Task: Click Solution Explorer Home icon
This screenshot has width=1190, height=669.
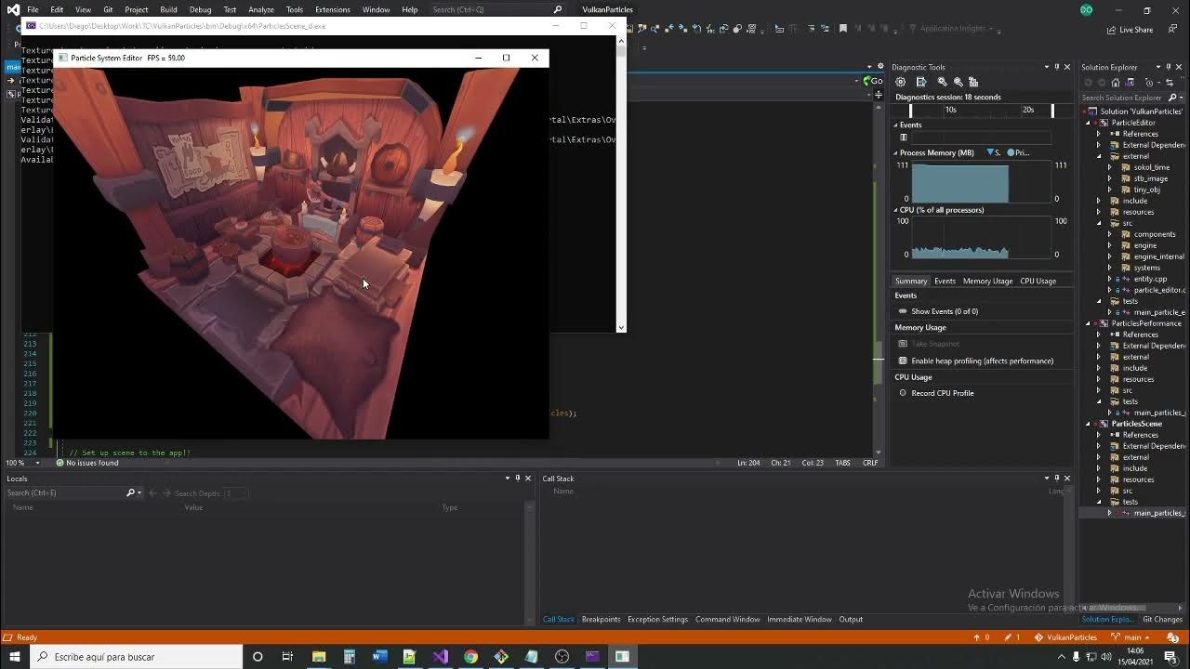Action: 1116,82
